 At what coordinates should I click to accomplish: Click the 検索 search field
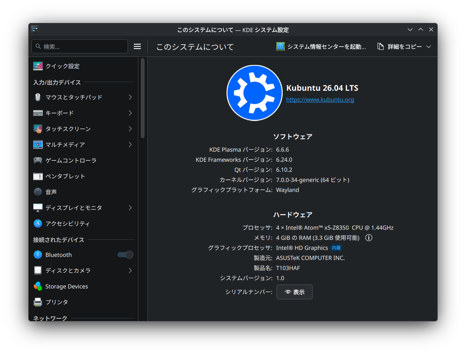(x=79, y=46)
